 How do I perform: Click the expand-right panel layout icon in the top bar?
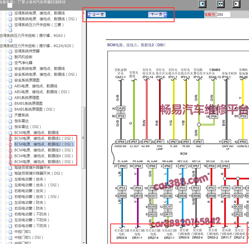(202, 4)
